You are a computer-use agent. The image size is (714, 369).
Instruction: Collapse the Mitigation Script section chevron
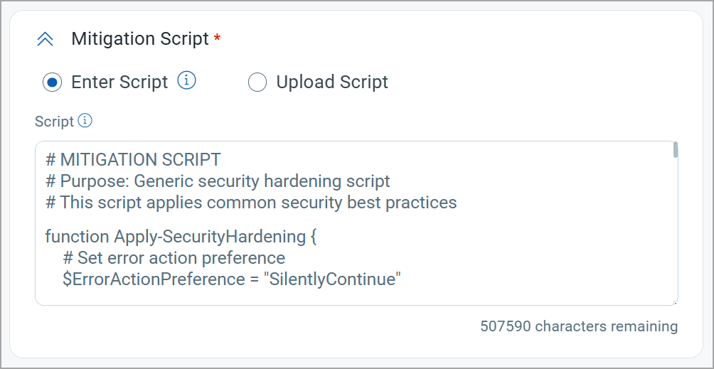pyautogui.click(x=45, y=40)
